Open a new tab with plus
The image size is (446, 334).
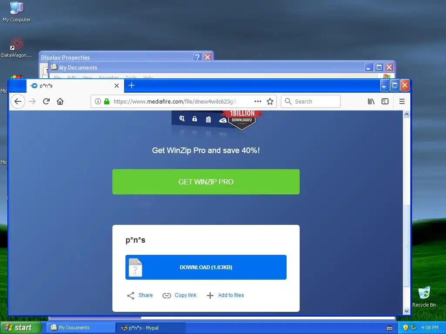(x=132, y=85)
